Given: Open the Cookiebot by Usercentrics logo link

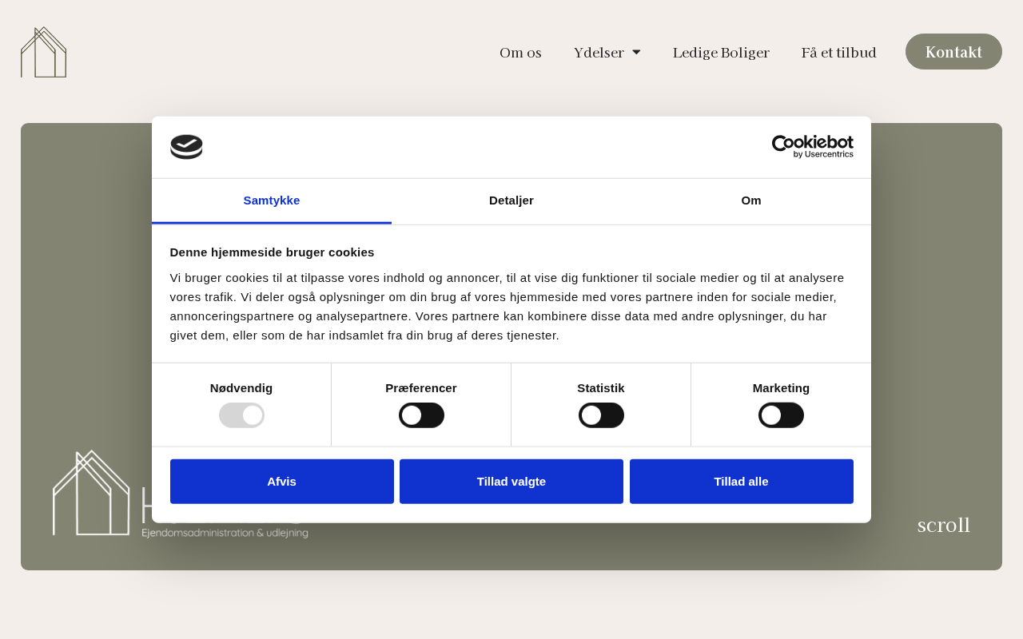Looking at the screenshot, I should point(812,147).
